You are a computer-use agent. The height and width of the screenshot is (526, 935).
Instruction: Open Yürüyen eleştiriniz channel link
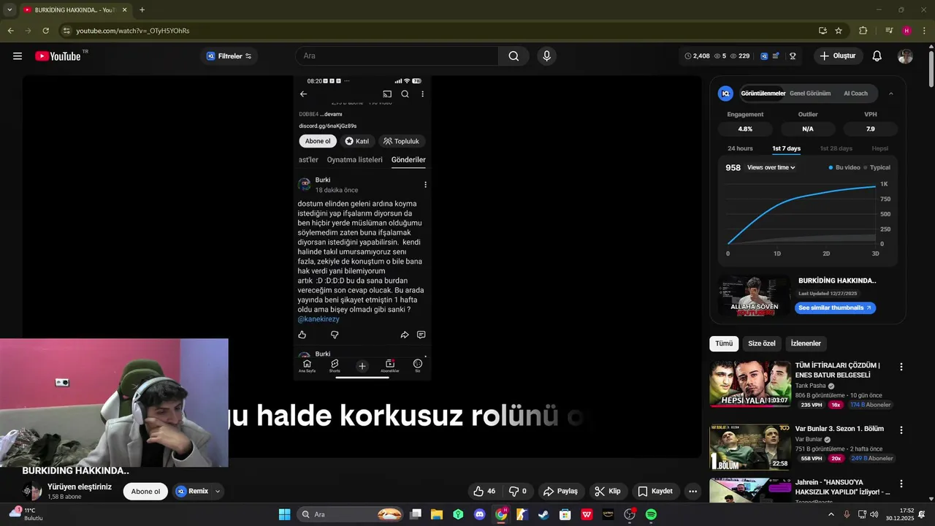[80, 487]
